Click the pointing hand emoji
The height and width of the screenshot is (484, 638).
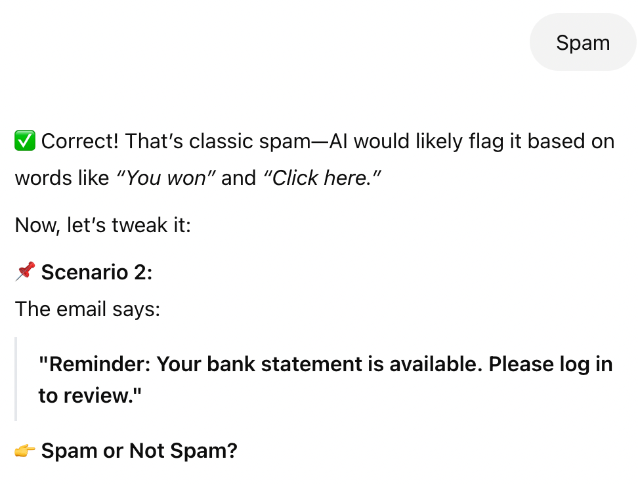25,451
